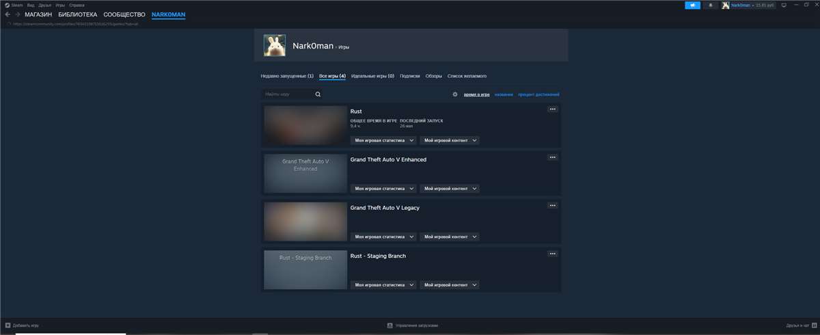Image resolution: width=820 pixels, height=335 pixels.
Task: Open the Игры menu
Action: 60,5
